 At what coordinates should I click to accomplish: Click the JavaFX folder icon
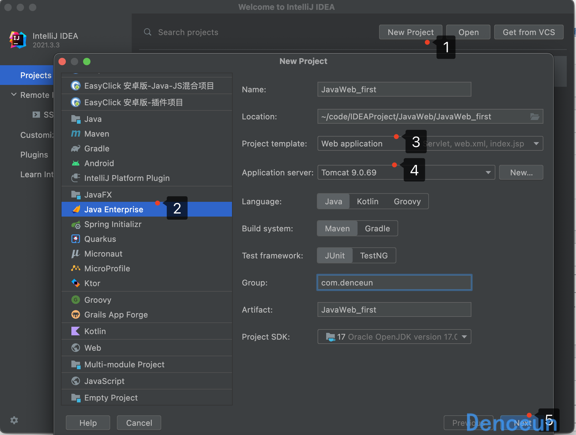click(76, 194)
